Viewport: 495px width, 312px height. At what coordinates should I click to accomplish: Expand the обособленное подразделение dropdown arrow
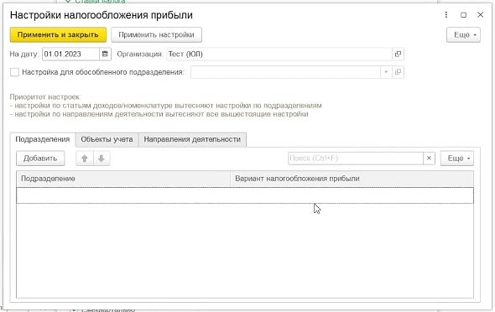coord(386,72)
